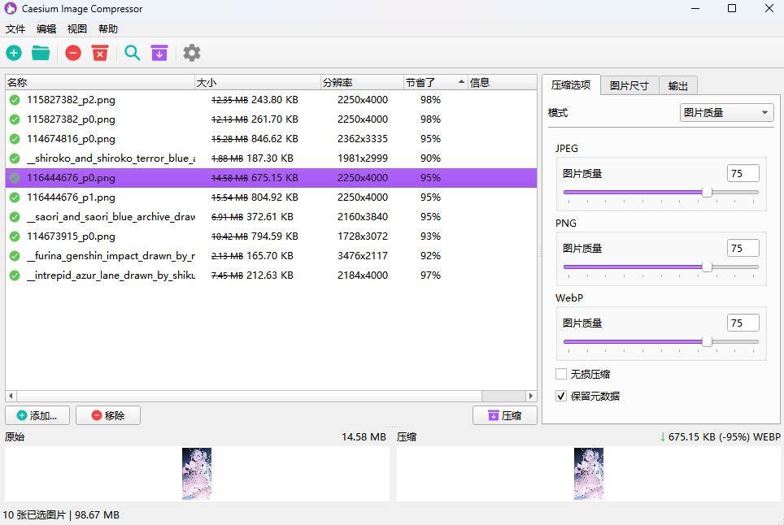
Task: Click the 添加... button
Action: tap(37, 415)
